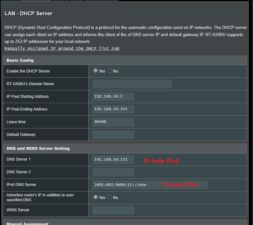253x225 pixels.
Task: Open the Manually Assigned IP FAQ link
Action: (62, 48)
